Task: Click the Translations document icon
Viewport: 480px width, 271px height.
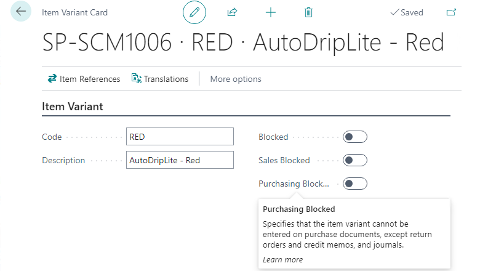Action: (137, 78)
